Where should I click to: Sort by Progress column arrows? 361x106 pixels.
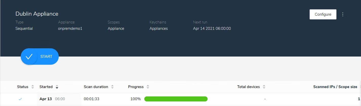pos(148,87)
